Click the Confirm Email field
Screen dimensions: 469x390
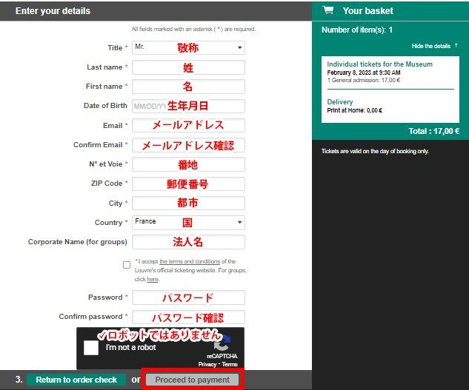click(x=188, y=145)
